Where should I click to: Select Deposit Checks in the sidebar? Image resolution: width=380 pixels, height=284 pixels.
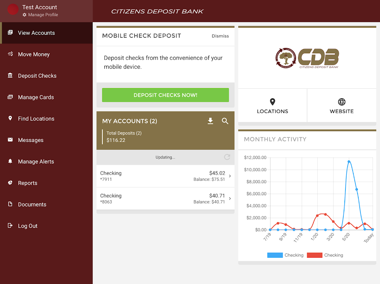pyautogui.click(x=46, y=76)
